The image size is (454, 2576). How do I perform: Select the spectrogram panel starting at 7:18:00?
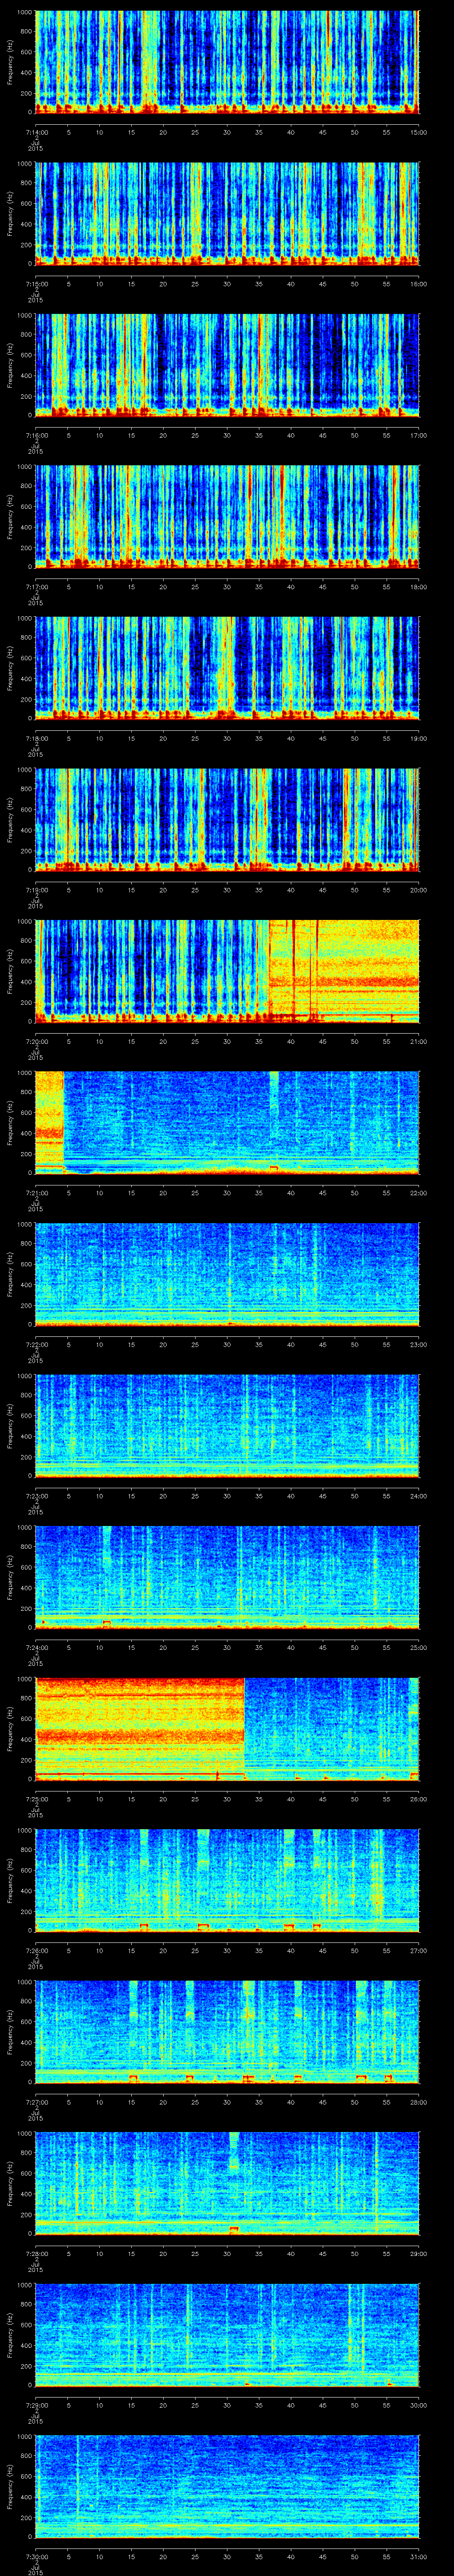[227, 668]
